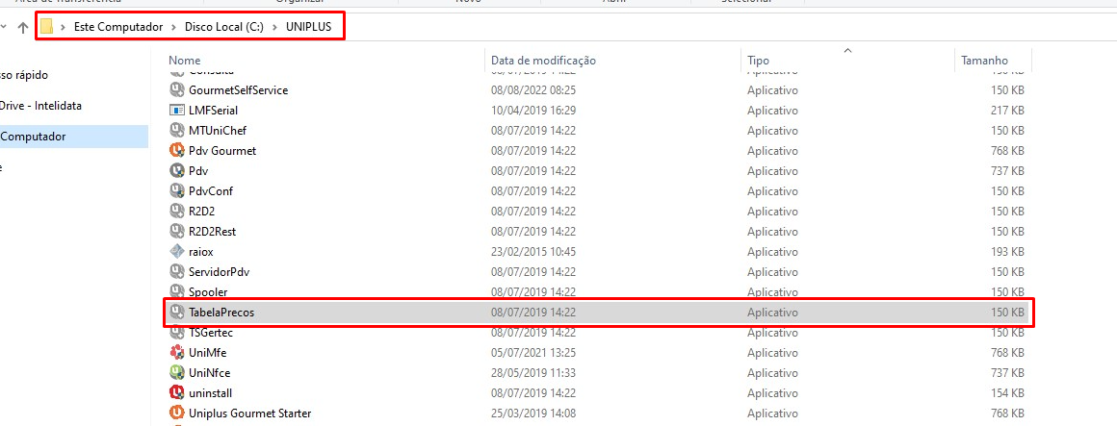Click the 217 KB size value

coord(1007,111)
